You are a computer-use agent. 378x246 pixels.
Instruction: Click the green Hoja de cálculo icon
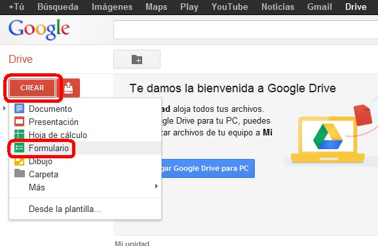[x=19, y=134]
